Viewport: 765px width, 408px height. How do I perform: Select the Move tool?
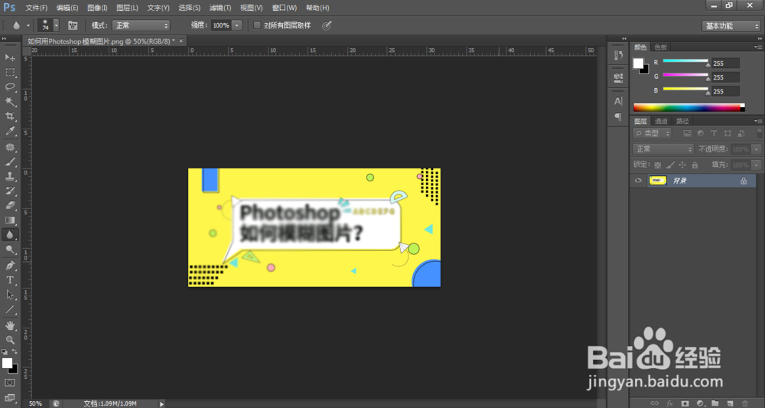point(10,57)
